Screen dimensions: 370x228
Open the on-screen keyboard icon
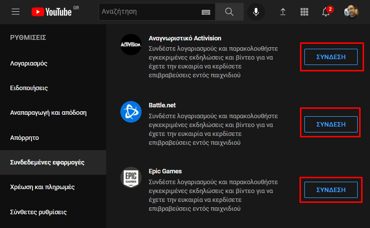(206, 12)
